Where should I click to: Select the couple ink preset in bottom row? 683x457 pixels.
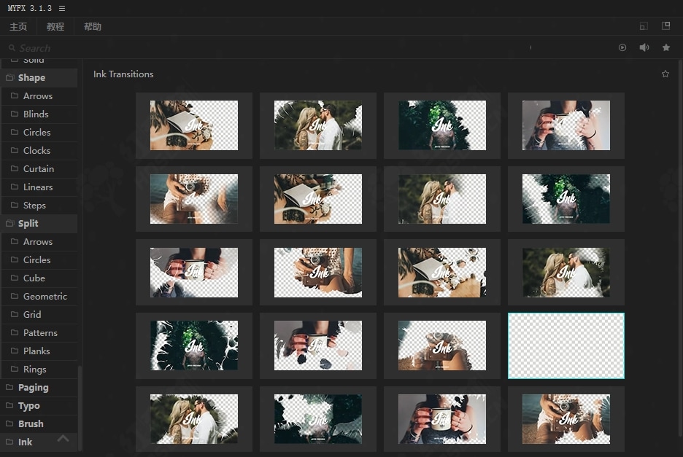coord(194,419)
